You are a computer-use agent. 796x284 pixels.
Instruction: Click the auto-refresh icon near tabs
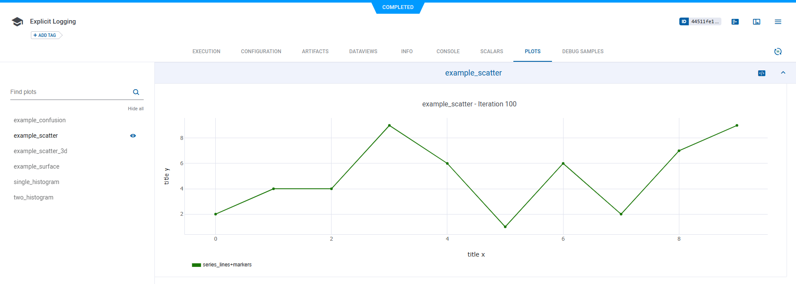point(778,51)
